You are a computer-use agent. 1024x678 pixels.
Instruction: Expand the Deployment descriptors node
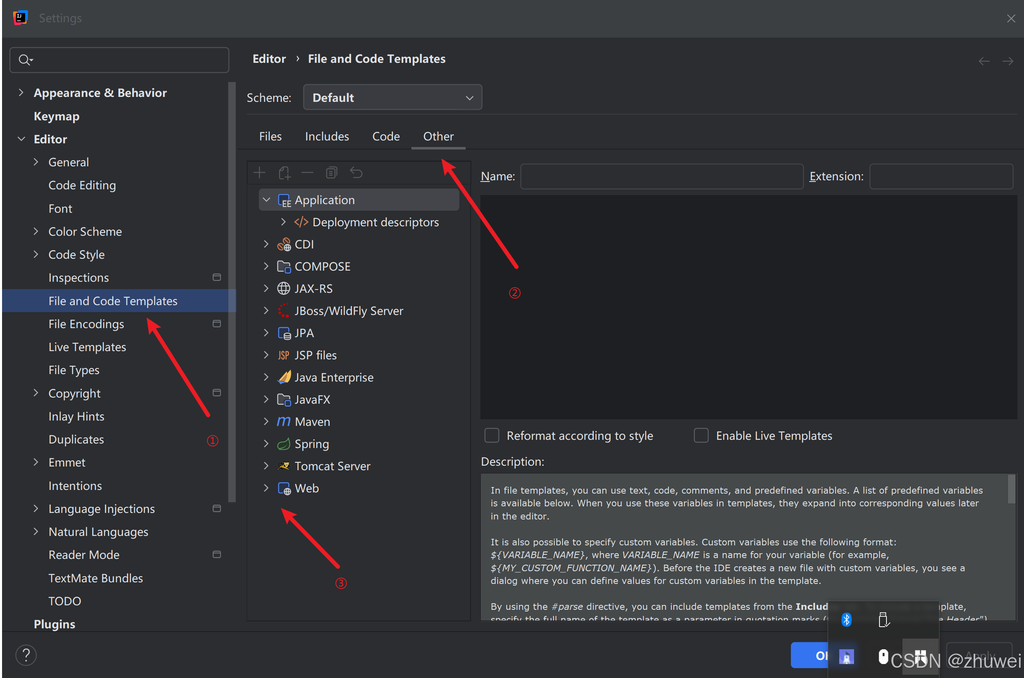284,222
